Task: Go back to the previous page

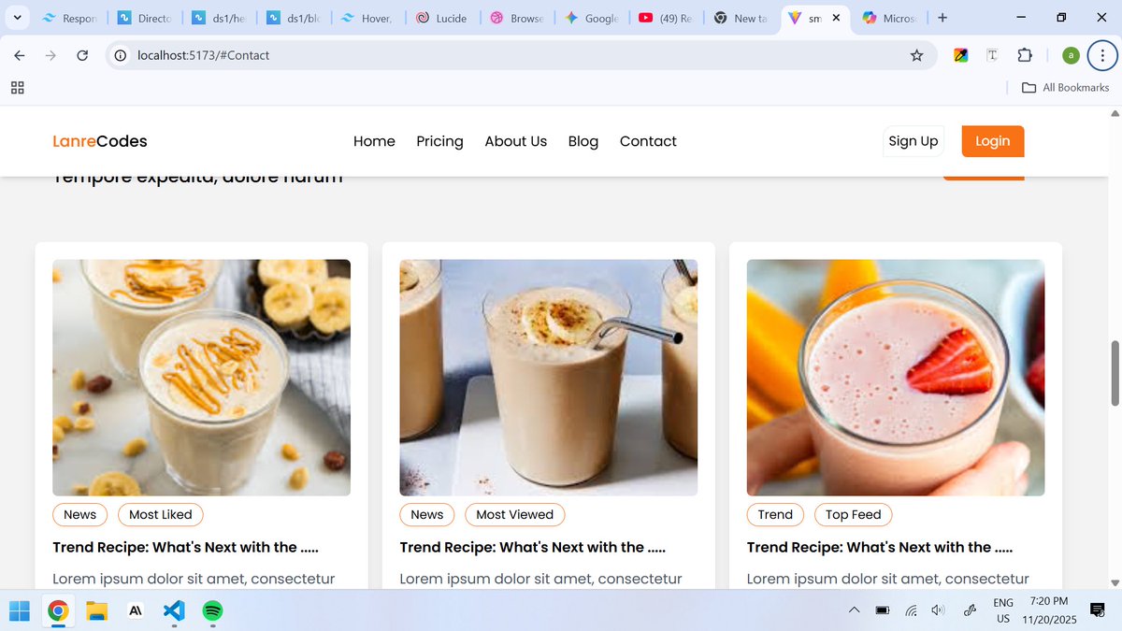Action: 19,55
